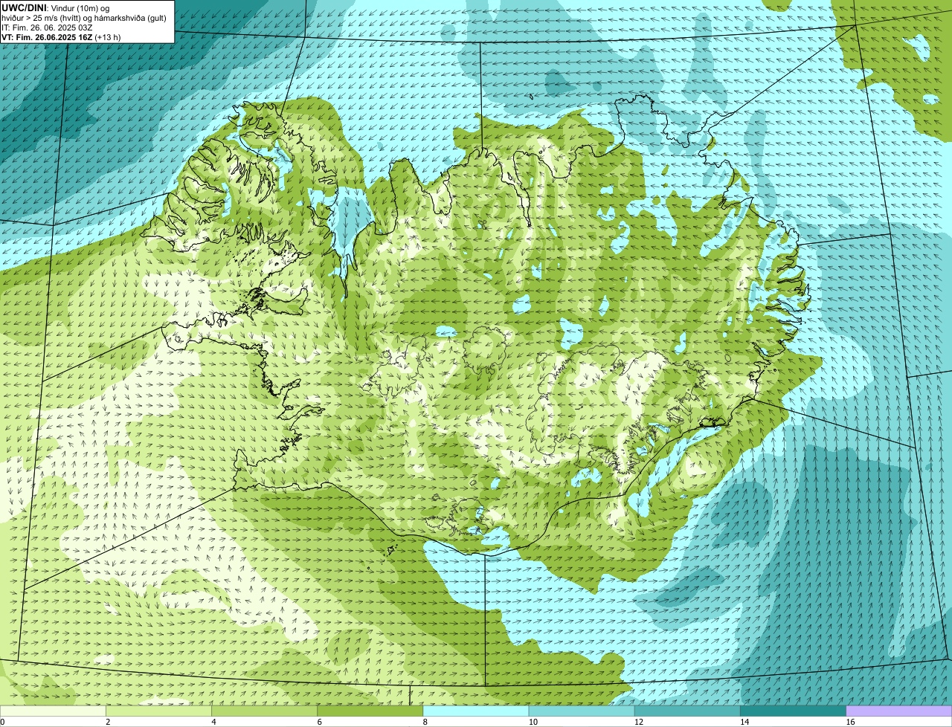Click the legend scale label '8'
Viewport: 952px width, 727px height.
[x=425, y=722]
